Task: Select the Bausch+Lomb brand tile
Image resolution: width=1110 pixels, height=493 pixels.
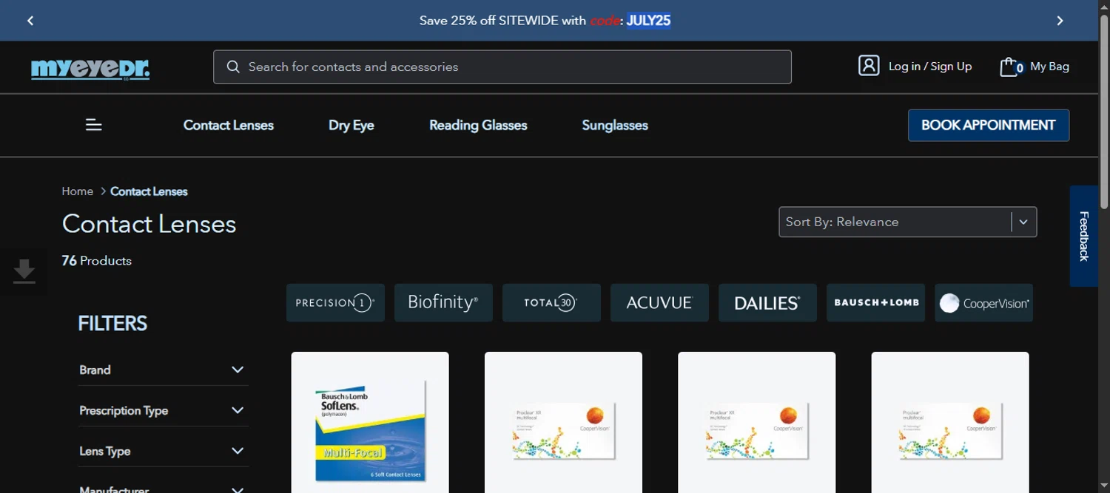Action: click(875, 302)
